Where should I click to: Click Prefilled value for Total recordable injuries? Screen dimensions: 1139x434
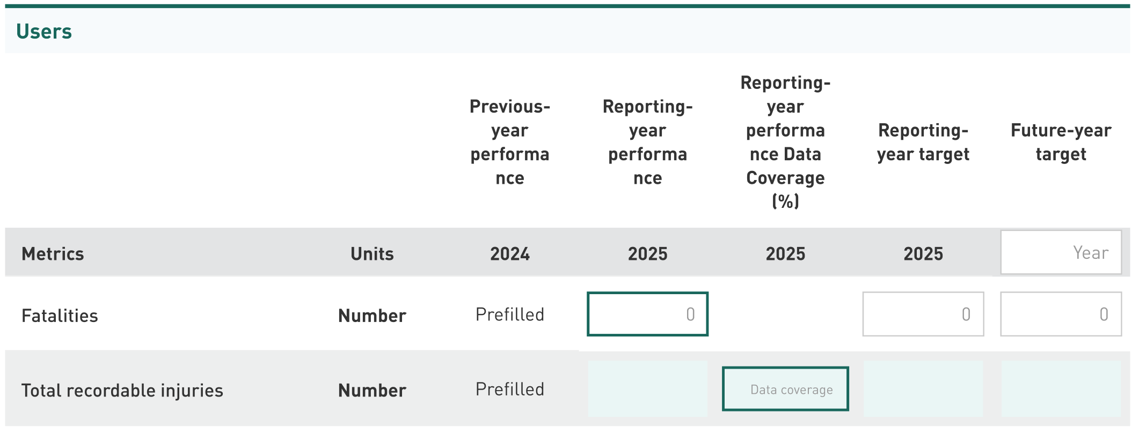(x=509, y=390)
